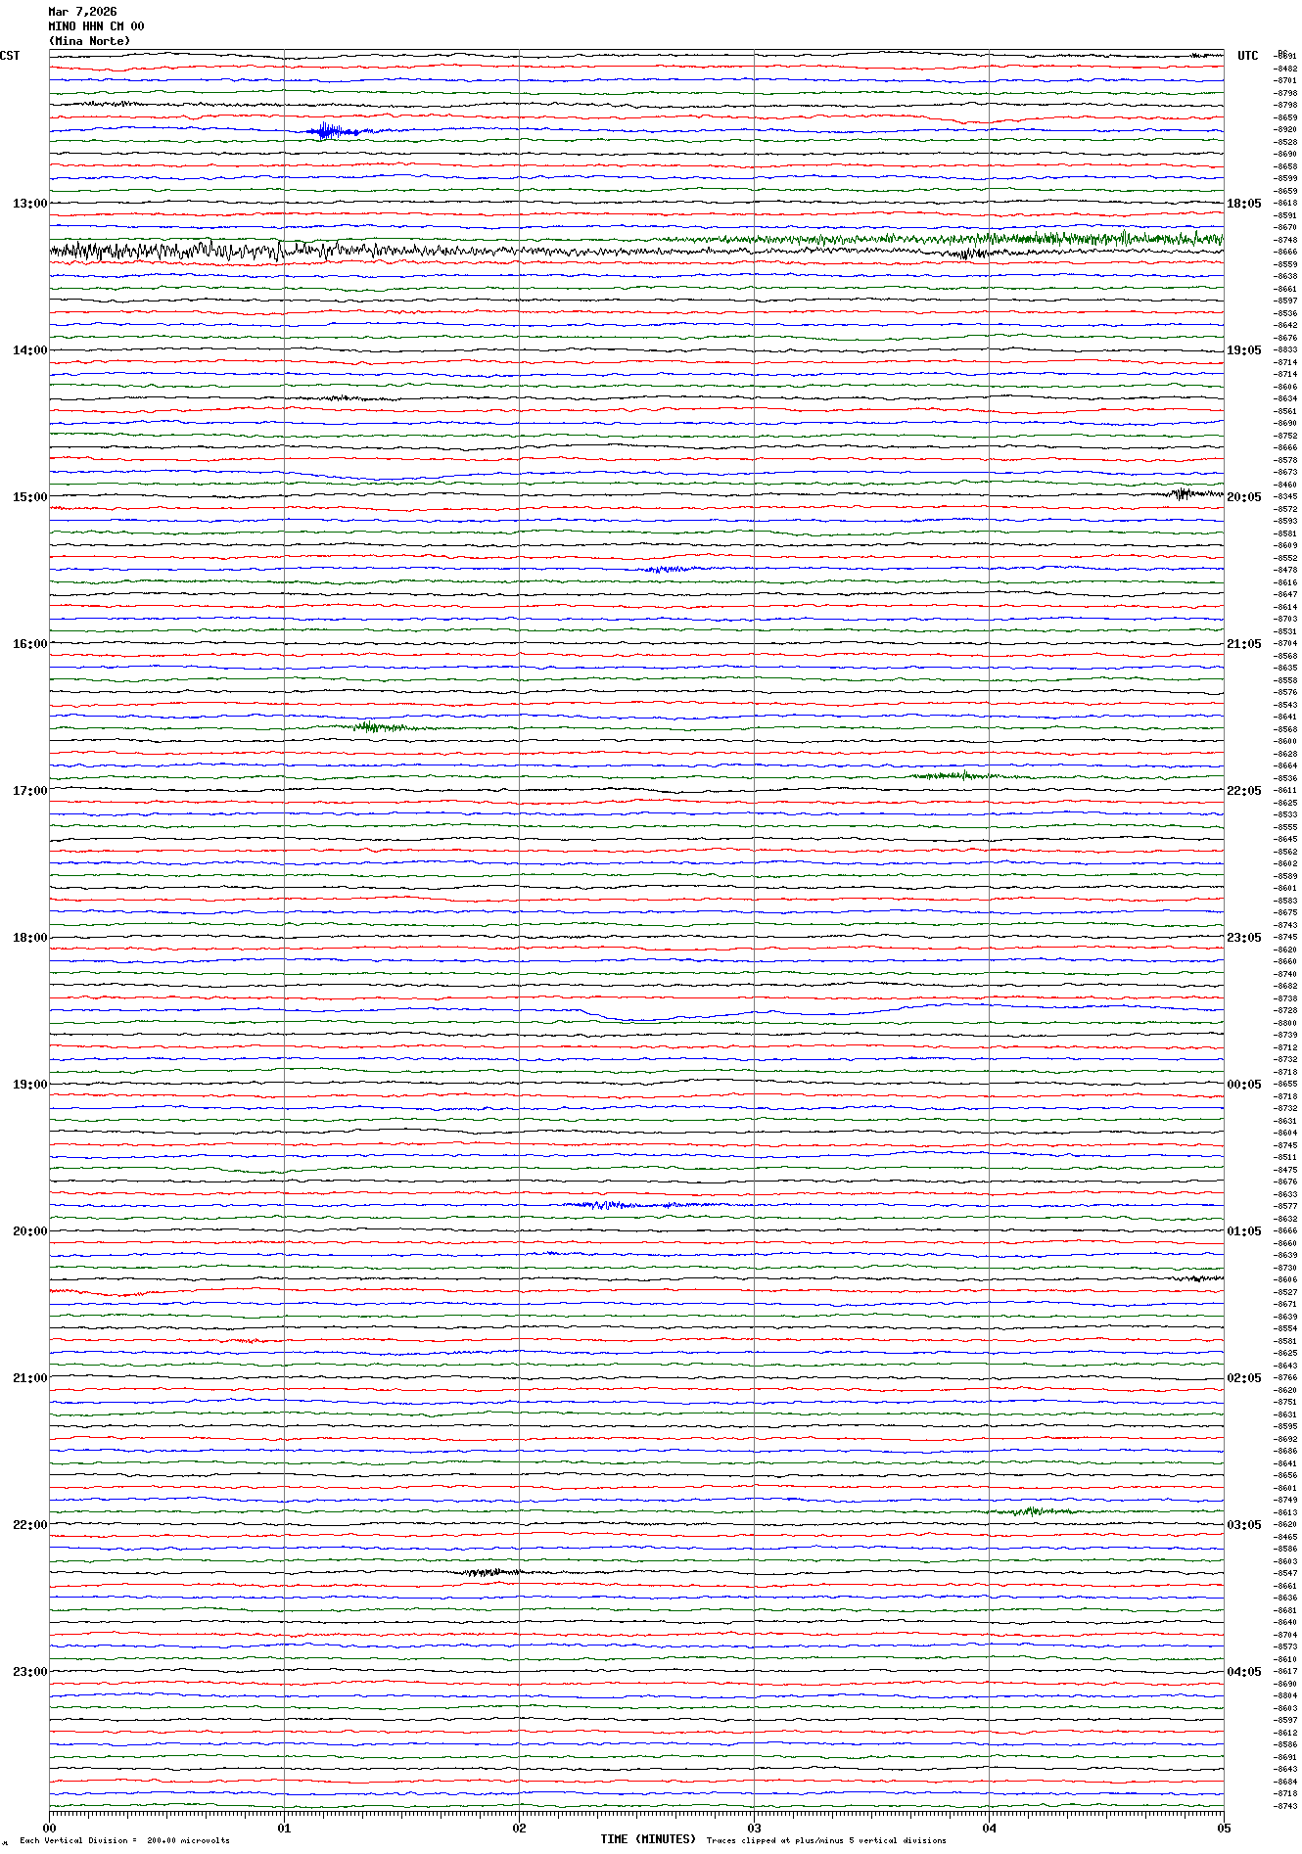1302x1854 pixels.
Task: Click the Mar 7,2026 date label
Action: point(82,12)
